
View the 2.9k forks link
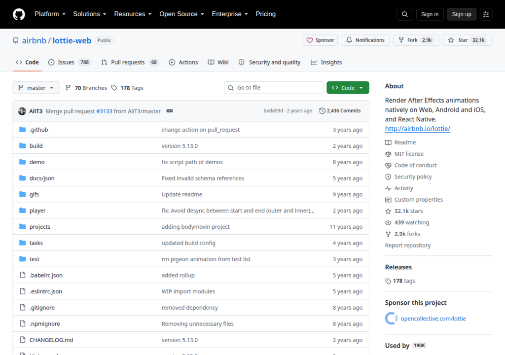(x=402, y=234)
